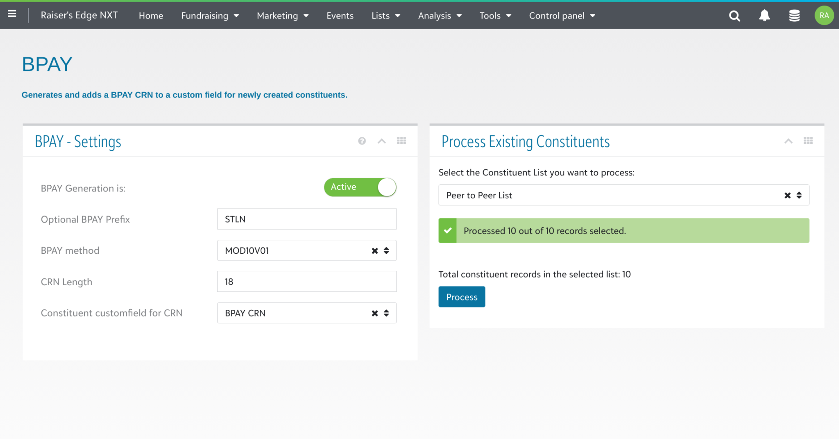Click grid icon in Process Existing Constituents panel
839x439 pixels.
[x=808, y=141]
